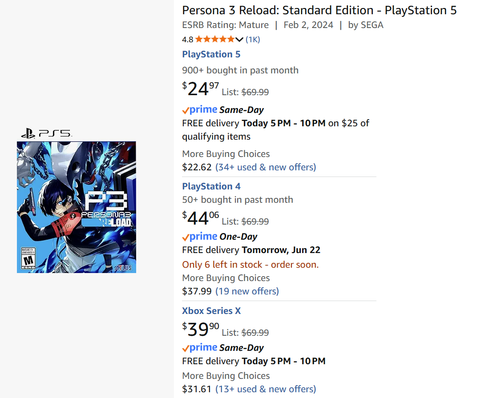
Task: Click the Persona 3 Reload cover thumbnail
Action: (x=77, y=207)
